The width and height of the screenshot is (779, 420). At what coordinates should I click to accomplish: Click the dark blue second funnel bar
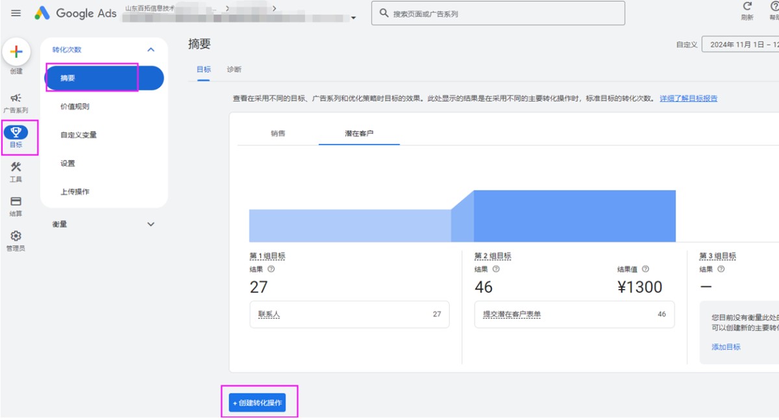point(575,216)
